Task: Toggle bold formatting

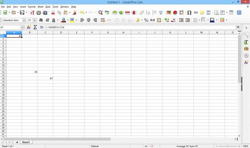Action: pyautogui.click(x=41, y=20)
